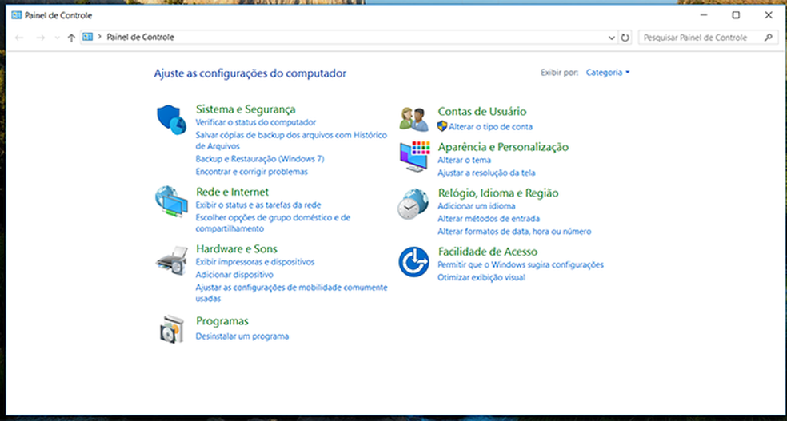The height and width of the screenshot is (421, 787).
Task: Open Alterar formatos de data, hora ou número
Action: click(514, 232)
